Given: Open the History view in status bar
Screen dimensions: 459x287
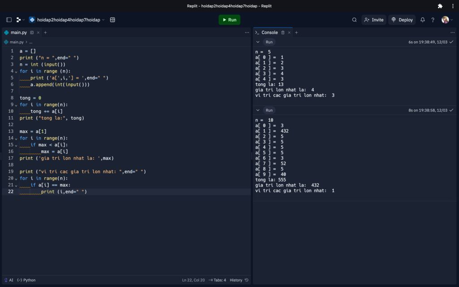Looking at the screenshot, I should [x=239, y=280].
